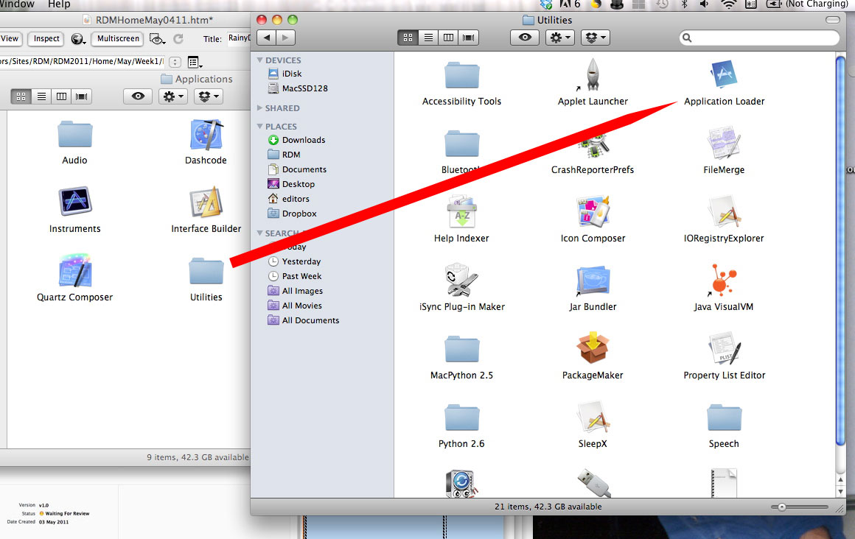Switch the Applications window to icon view

(21, 96)
